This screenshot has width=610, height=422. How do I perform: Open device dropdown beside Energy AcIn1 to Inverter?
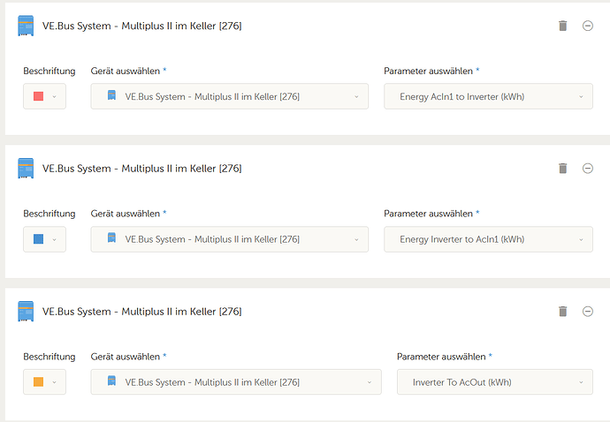click(230, 96)
